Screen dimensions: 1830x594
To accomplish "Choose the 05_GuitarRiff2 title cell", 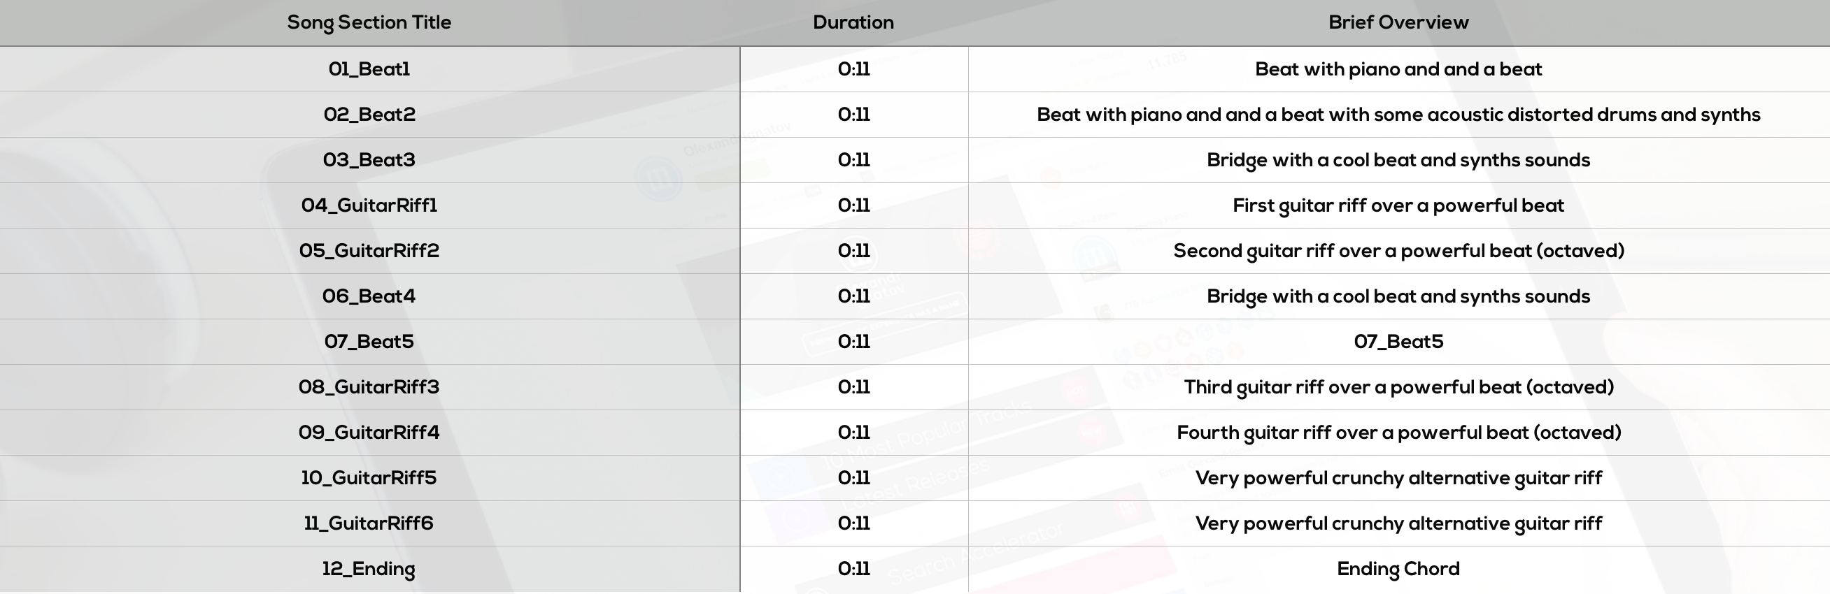I will click(369, 251).
